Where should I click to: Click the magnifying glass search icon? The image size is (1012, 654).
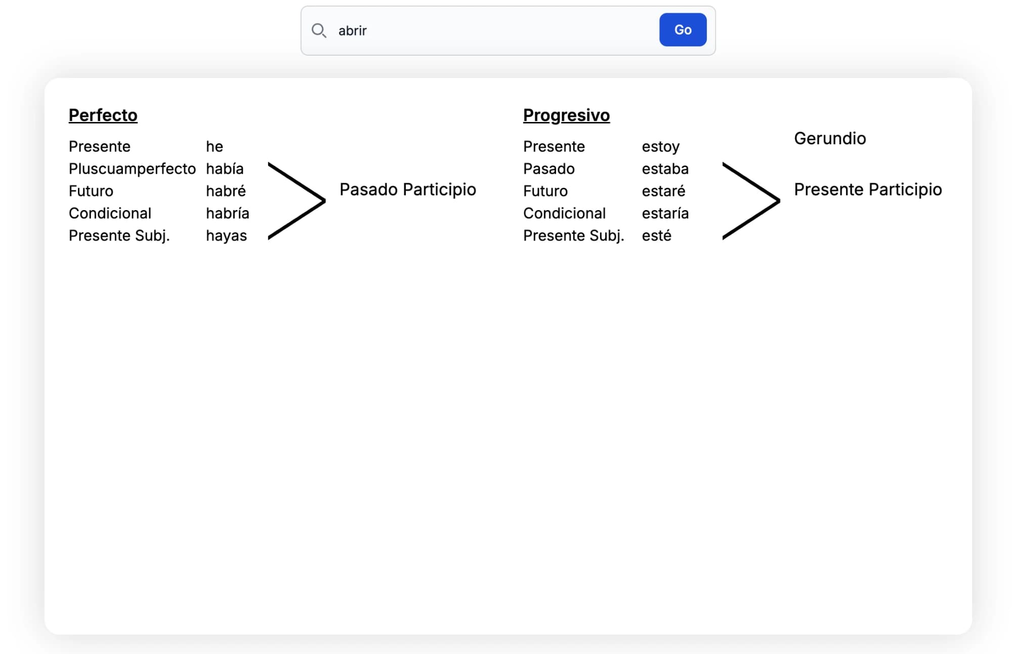tap(319, 30)
